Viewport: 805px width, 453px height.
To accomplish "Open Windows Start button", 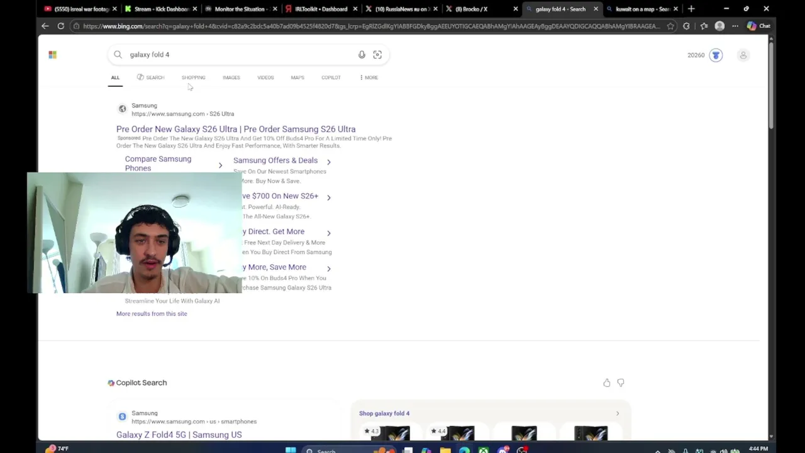I will 291,450.
